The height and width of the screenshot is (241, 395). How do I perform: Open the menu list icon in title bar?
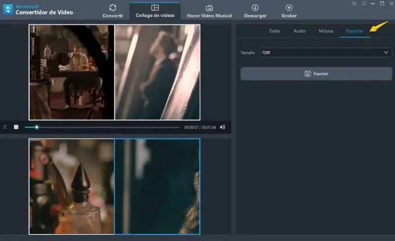click(364, 3)
